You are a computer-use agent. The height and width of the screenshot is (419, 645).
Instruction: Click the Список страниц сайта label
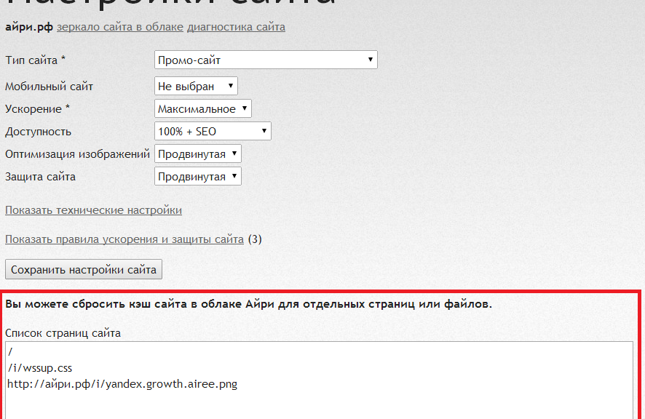point(63,333)
